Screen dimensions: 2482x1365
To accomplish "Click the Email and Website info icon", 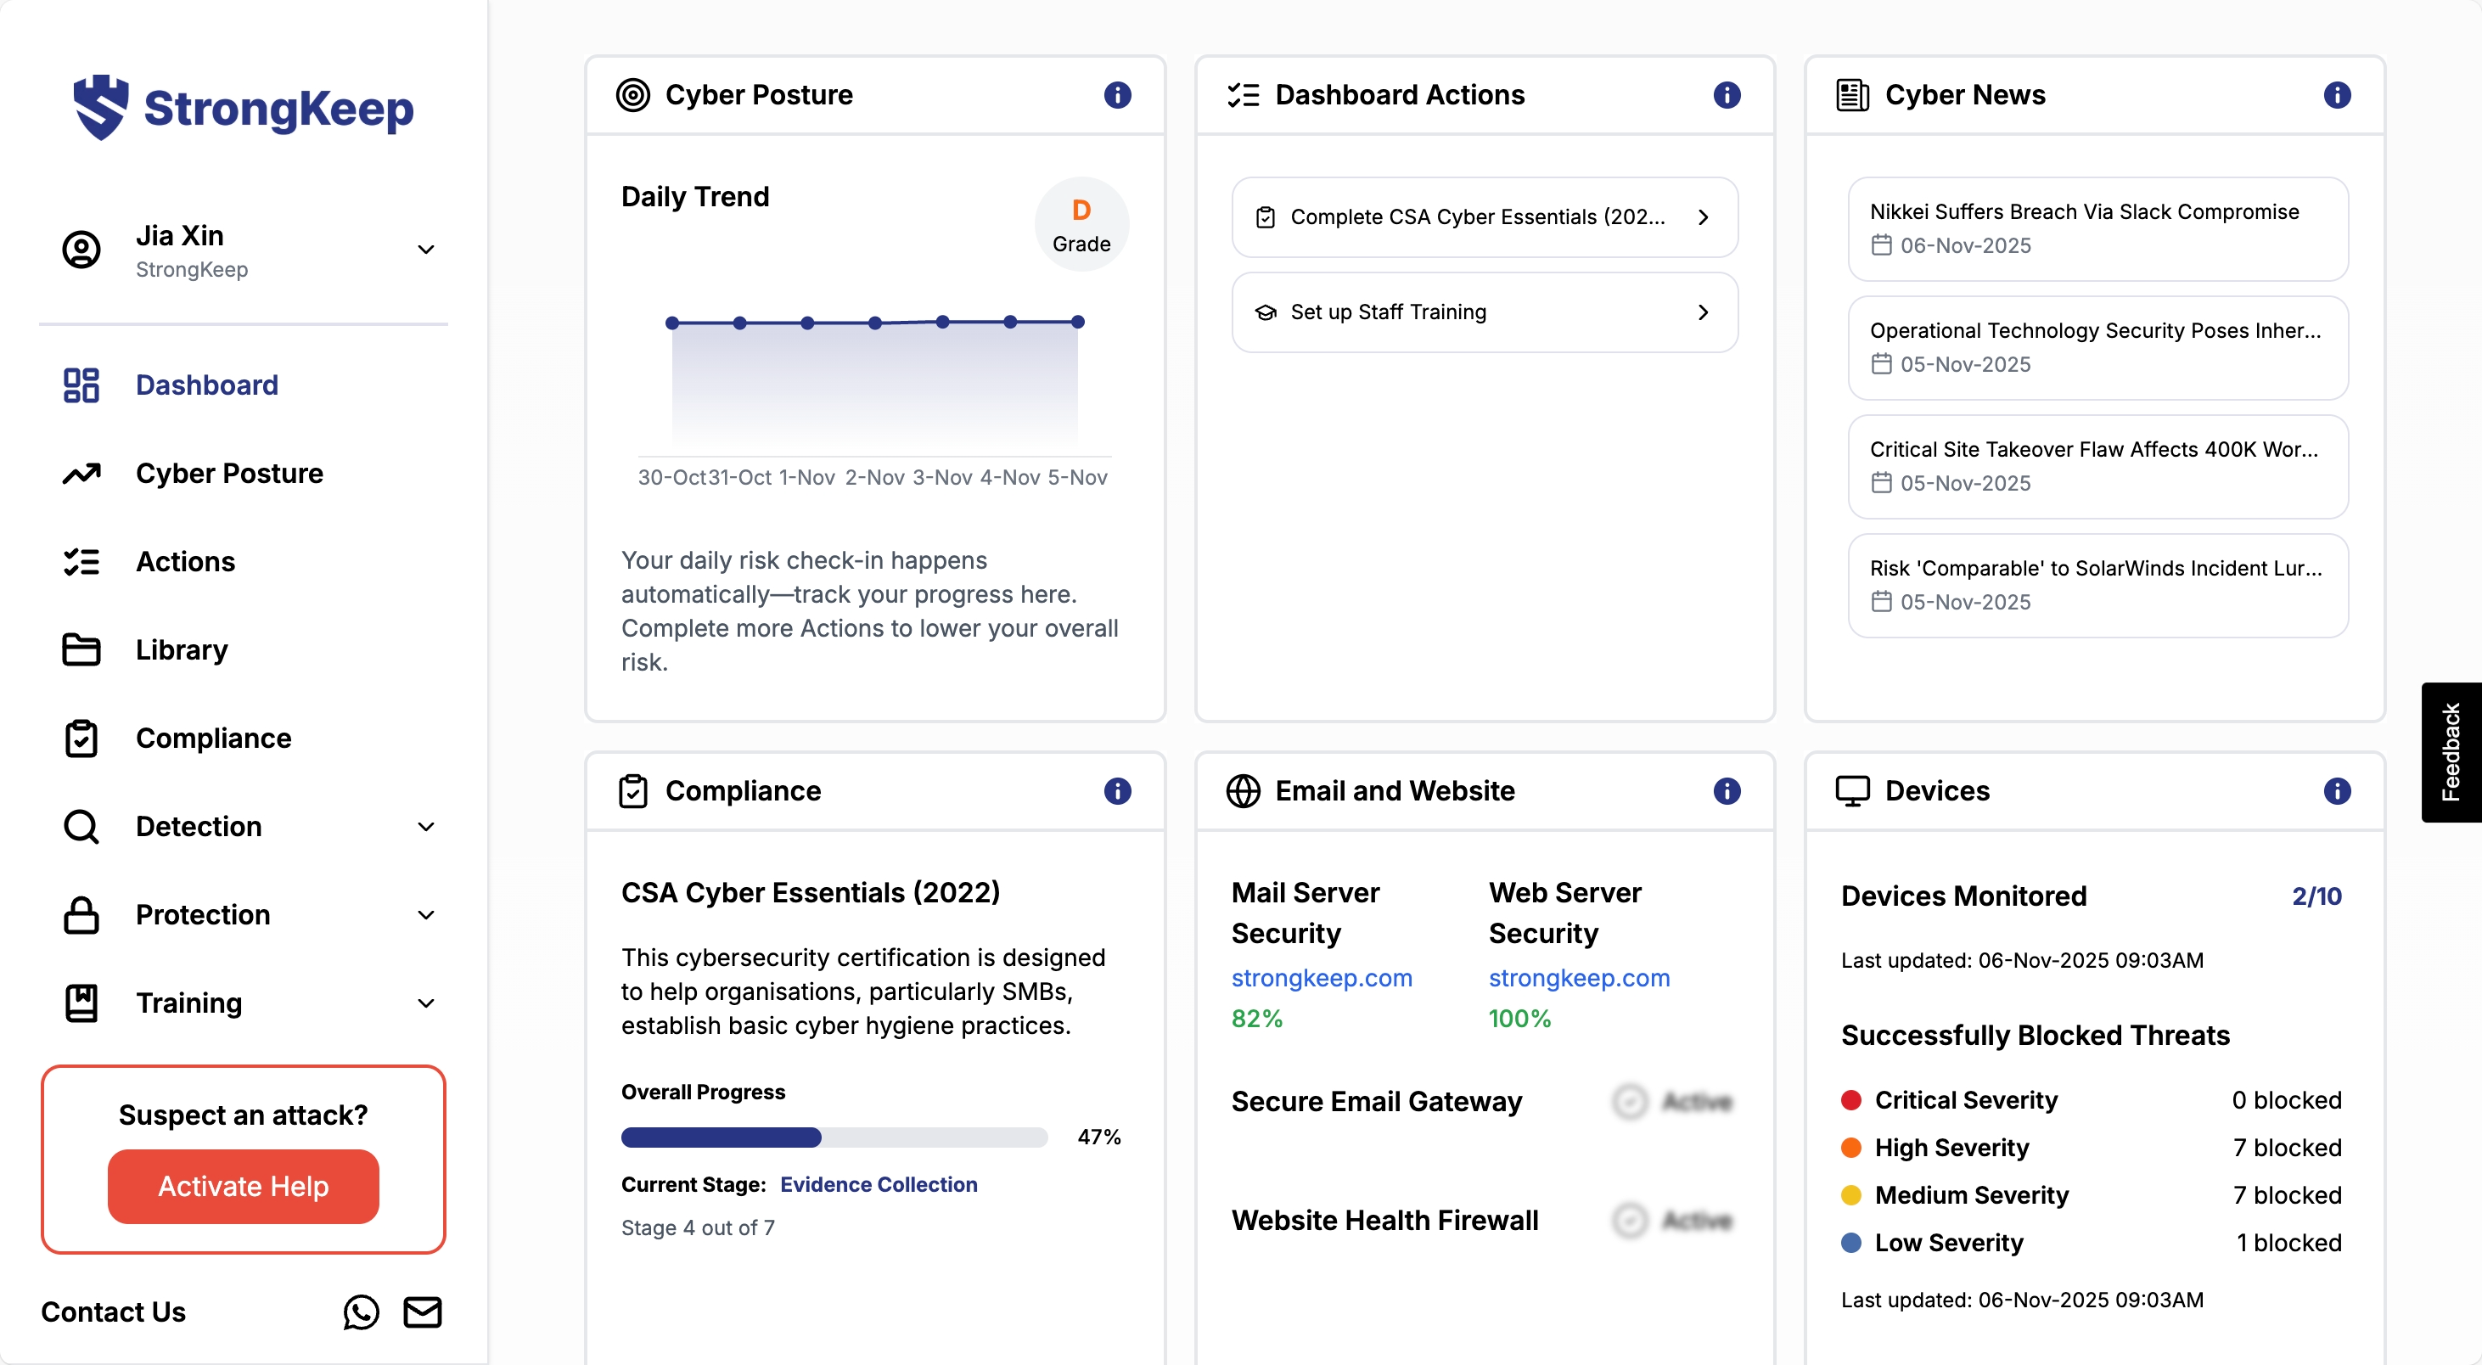I will pyautogui.click(x=1727, y=791).
